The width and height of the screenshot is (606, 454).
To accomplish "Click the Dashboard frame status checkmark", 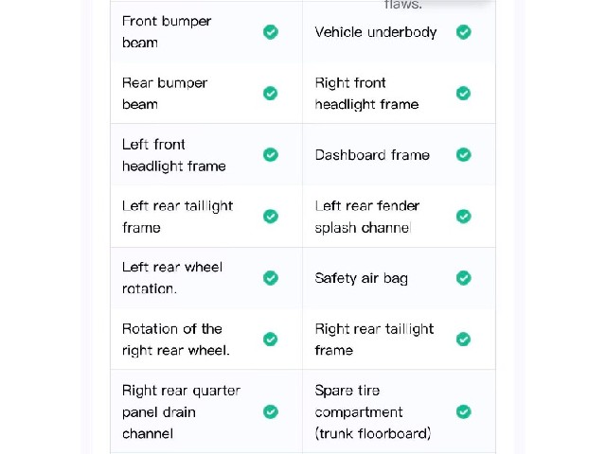I will 463,155.
